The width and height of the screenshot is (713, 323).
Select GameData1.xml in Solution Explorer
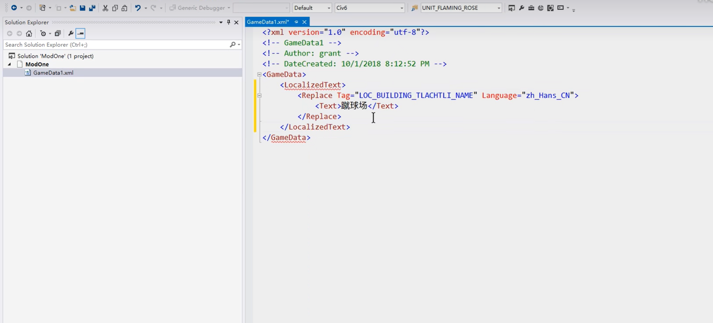pos(53,73)
